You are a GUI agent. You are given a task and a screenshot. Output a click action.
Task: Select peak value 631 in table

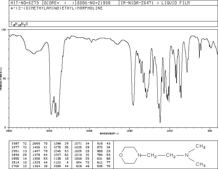(x=100, y=159)
